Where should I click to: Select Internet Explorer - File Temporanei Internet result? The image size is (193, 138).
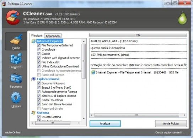click(x=135, y=72)
